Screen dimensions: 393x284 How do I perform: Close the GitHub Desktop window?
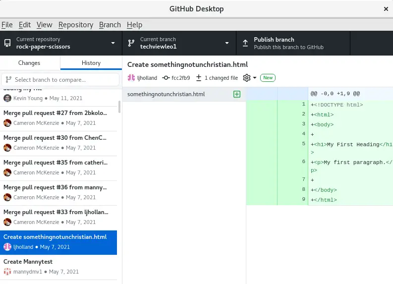pyautogui.click(x=386, y=9)
